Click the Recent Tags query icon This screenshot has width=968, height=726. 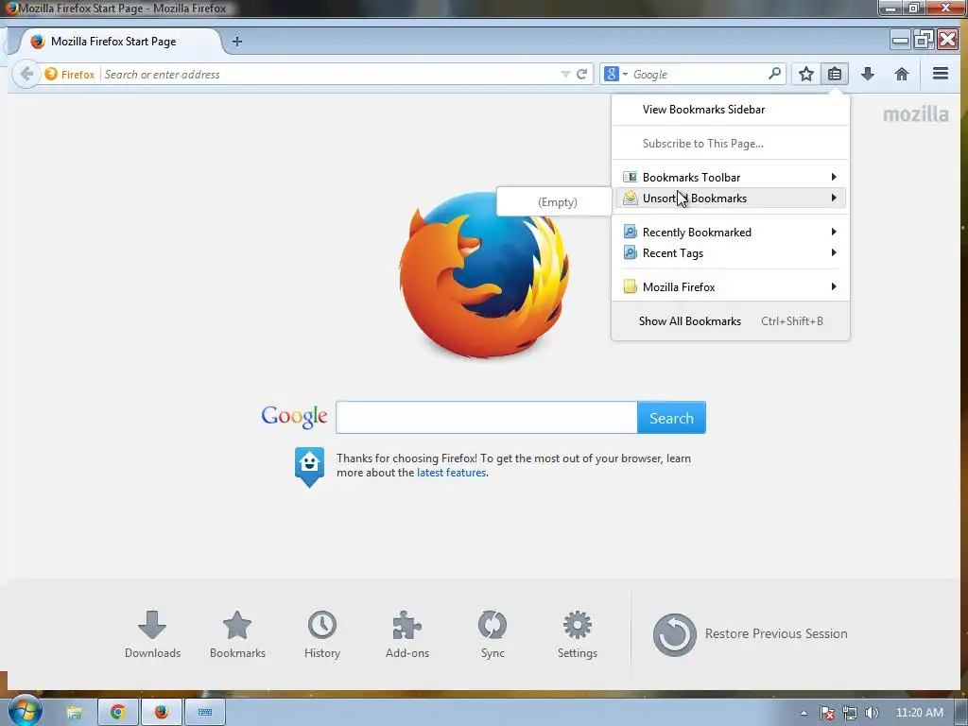click(630, 253)
